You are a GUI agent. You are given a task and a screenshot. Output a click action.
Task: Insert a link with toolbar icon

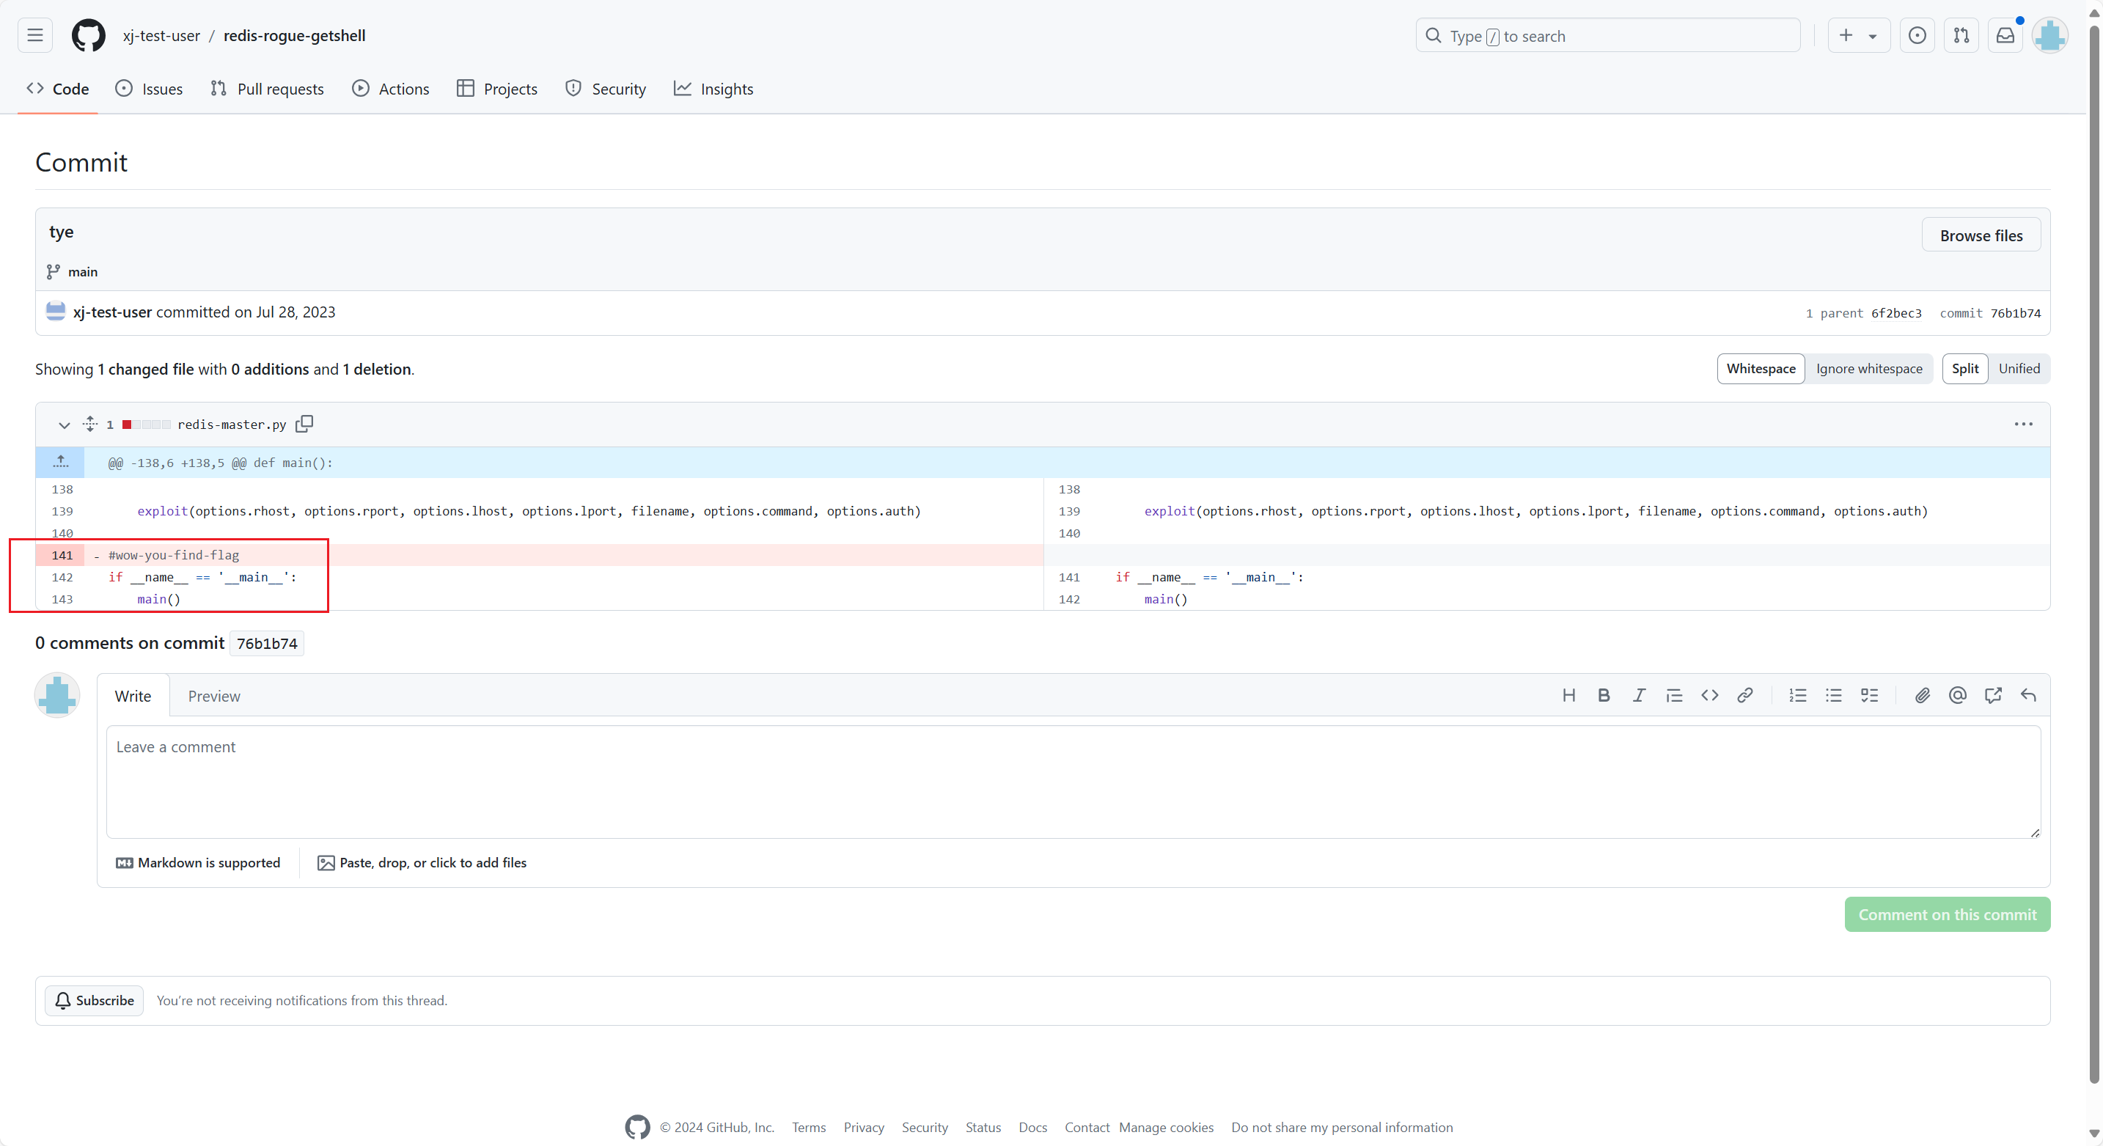[1744, 695]
